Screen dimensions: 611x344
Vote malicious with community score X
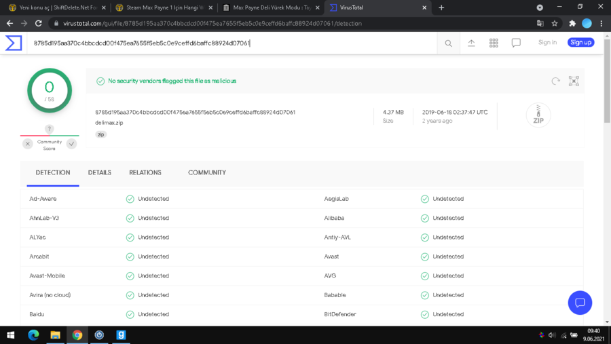click(x=28, y=144)
